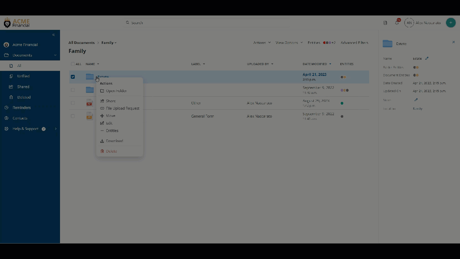
Task: Uncheck the Estate row checkbox
Action: pyautogui.click(x=73, y=77)
